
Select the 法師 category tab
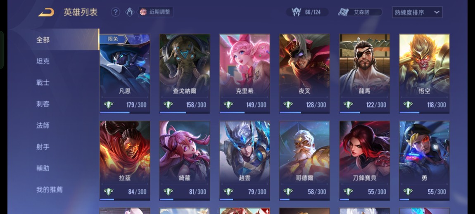[x=43, y=125]
